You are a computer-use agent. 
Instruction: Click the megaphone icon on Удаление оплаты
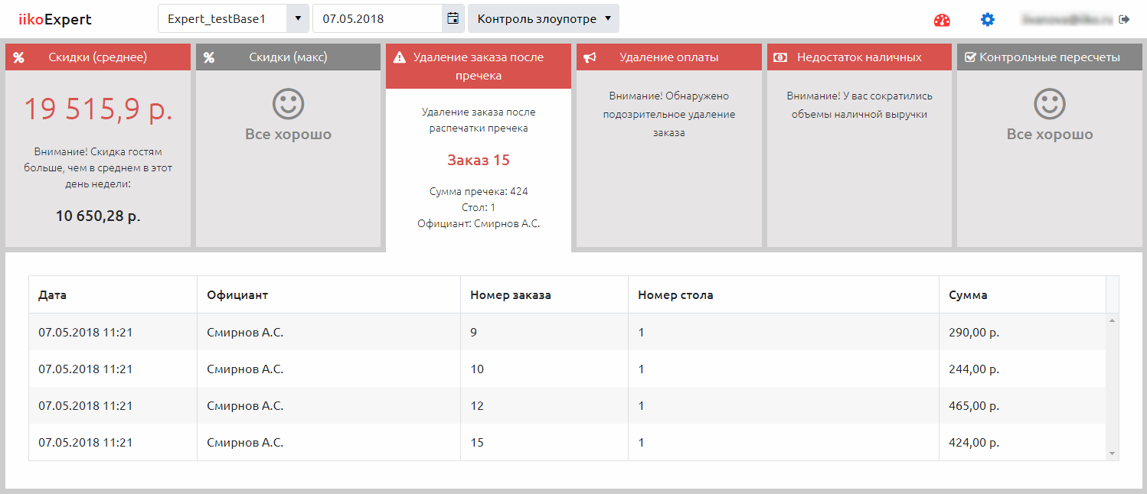click(x=590, y=57)
